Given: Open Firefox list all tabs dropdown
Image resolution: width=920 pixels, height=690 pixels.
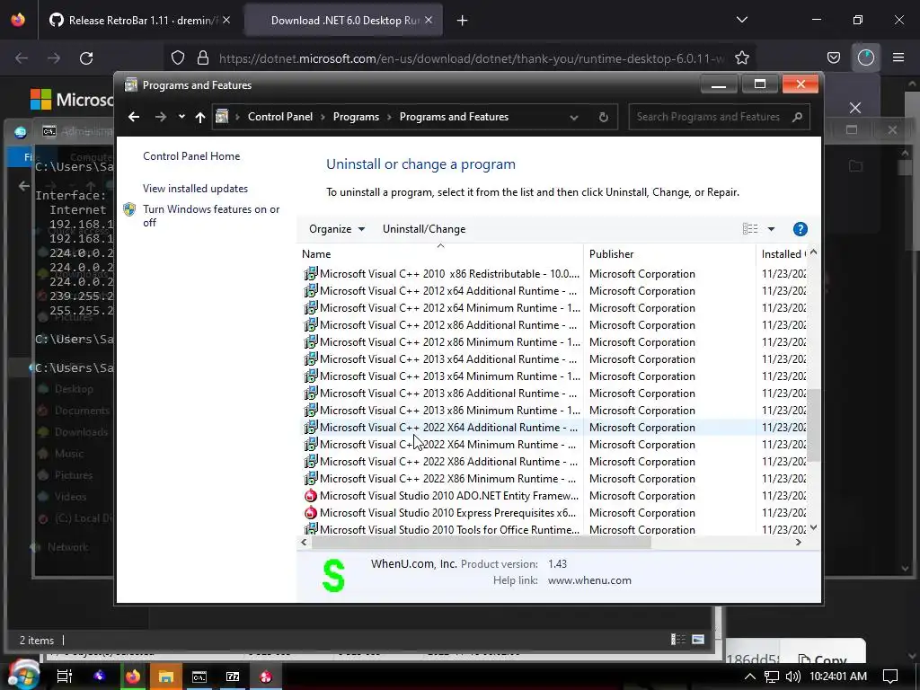Looking at the screenshot, I should [x=741, y=20].
